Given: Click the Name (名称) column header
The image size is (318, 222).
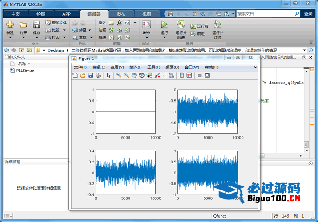Looking at the screenshot, I should click(x=22, y=64).
